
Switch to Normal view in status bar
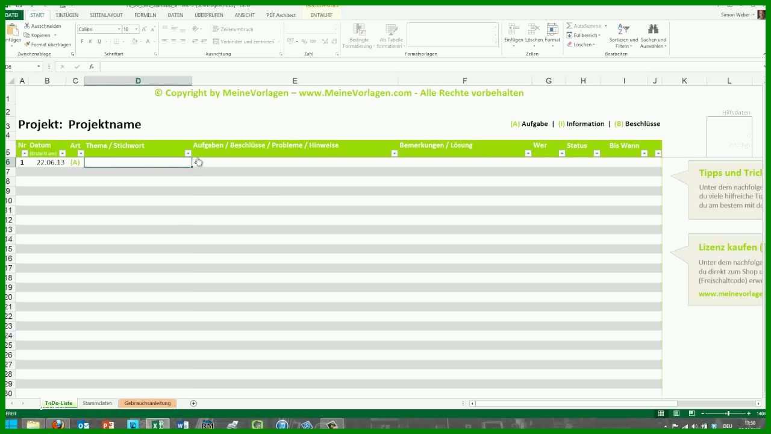pyautogui.click(x=661, y=414)
